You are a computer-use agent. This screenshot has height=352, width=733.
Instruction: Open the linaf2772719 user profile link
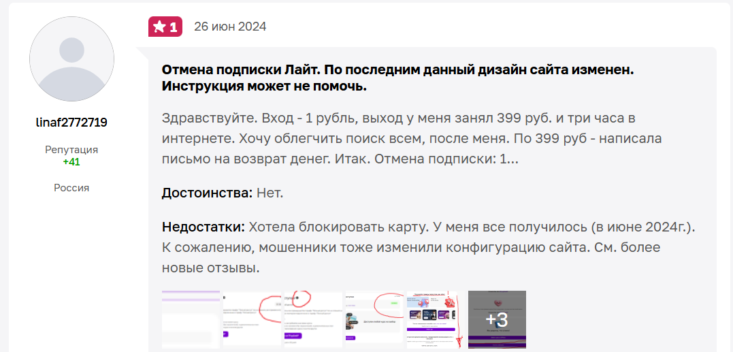(x=71, y=123)
